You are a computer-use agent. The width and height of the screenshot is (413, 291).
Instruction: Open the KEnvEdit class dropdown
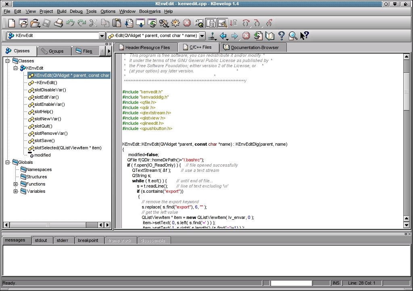click(102, 36)
